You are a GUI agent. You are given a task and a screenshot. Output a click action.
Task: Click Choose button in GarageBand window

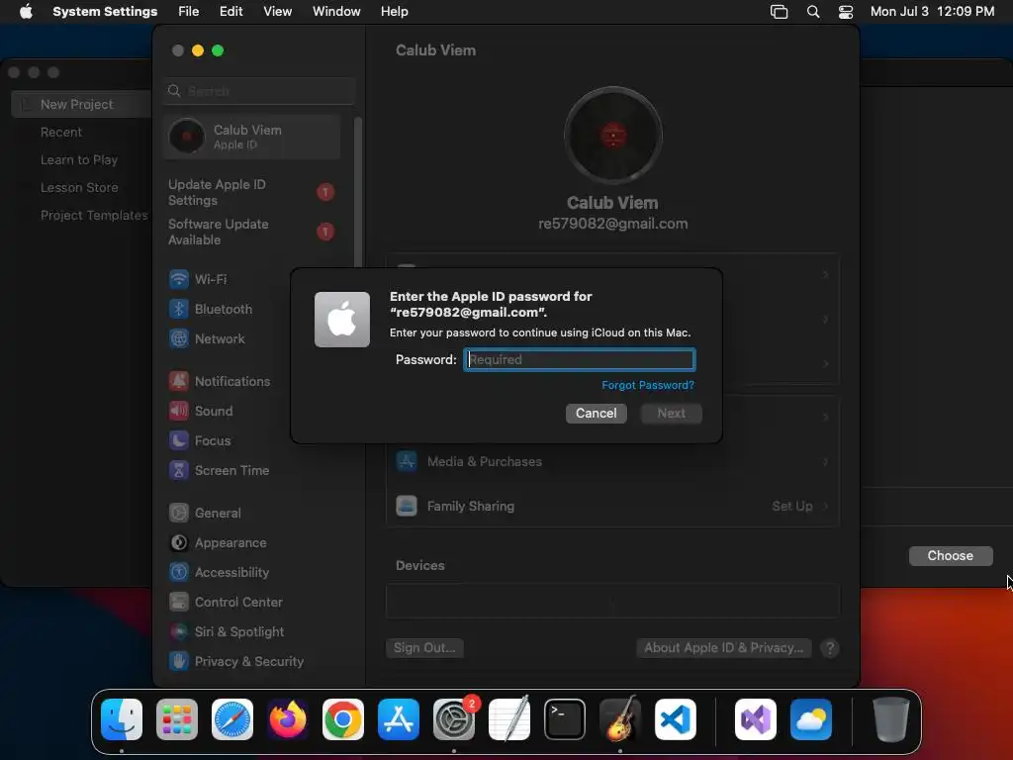pos(951,556)
